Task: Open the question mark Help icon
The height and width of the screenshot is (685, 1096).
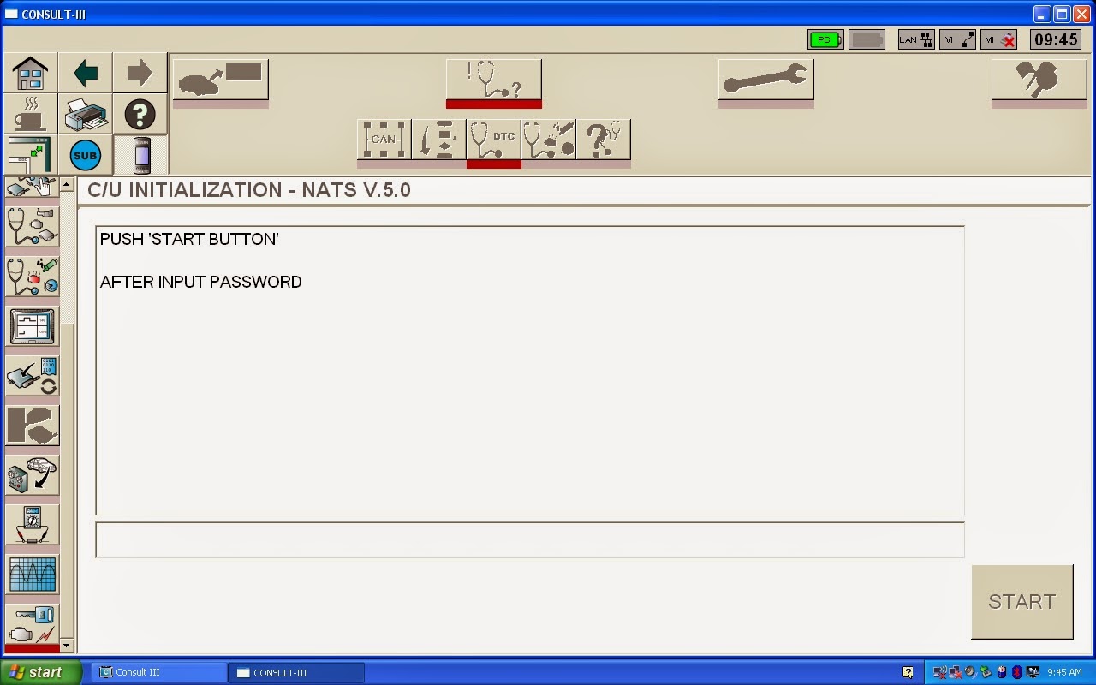Action: [140, 113]
